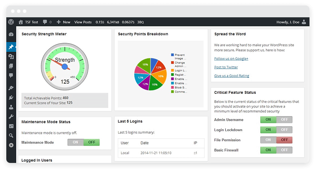Click the user avatar icon beside Howdy

(304, 22)
